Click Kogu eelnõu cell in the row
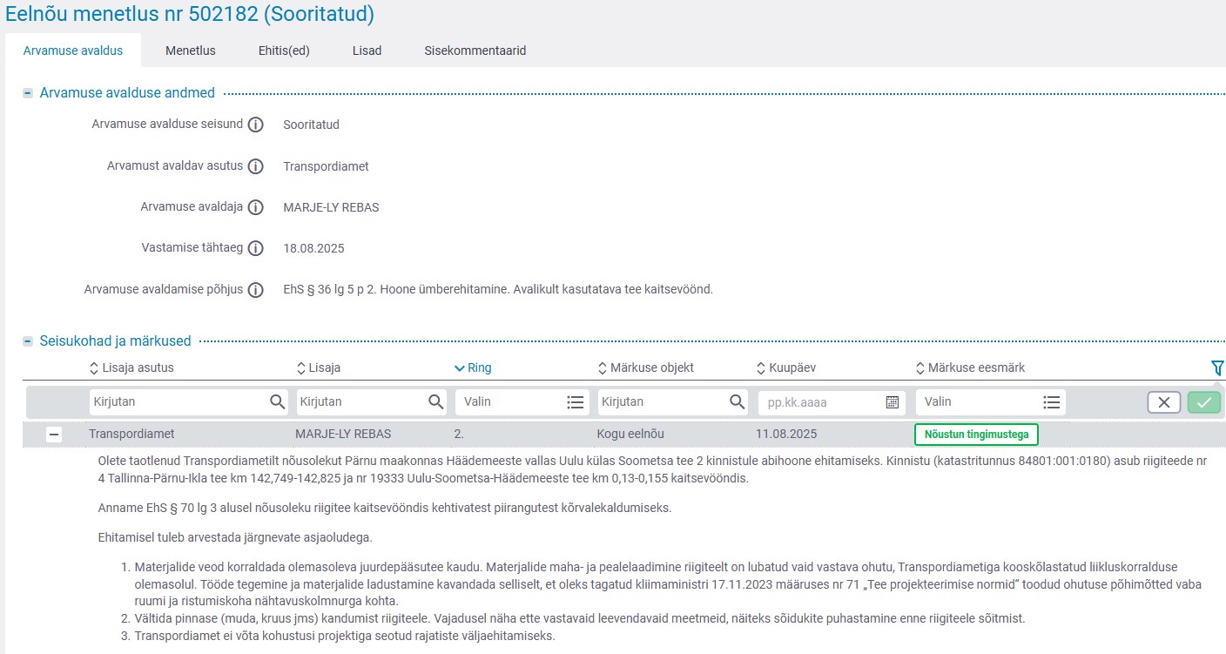The width and height of the screenshot is (1226, 654). coord(630,434)
